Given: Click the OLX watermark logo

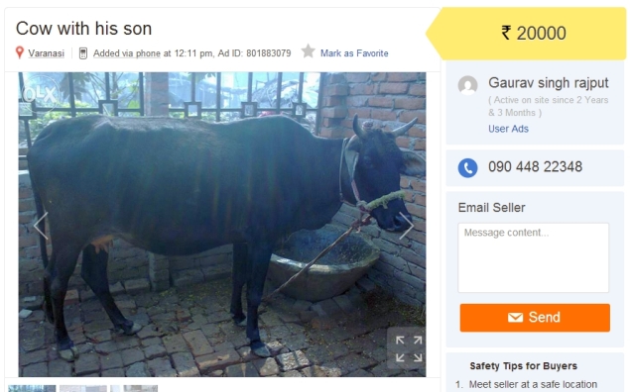Looking at the screenshot, I should [40, 95].
